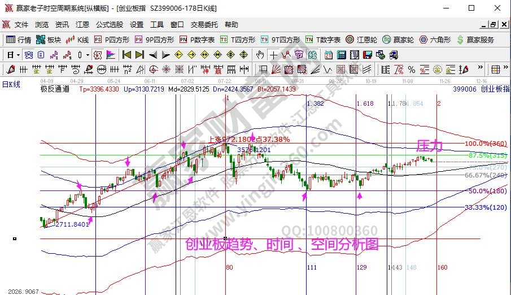Toggle the crosshair cursor mode
The image size is (511, 295).
click(x=273, y=55)
